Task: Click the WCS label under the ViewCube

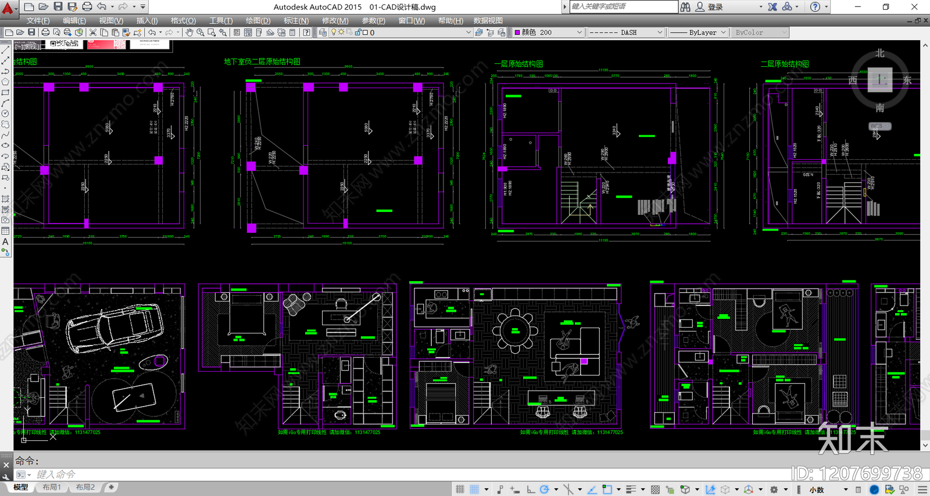Action: [x=879, y=126]
